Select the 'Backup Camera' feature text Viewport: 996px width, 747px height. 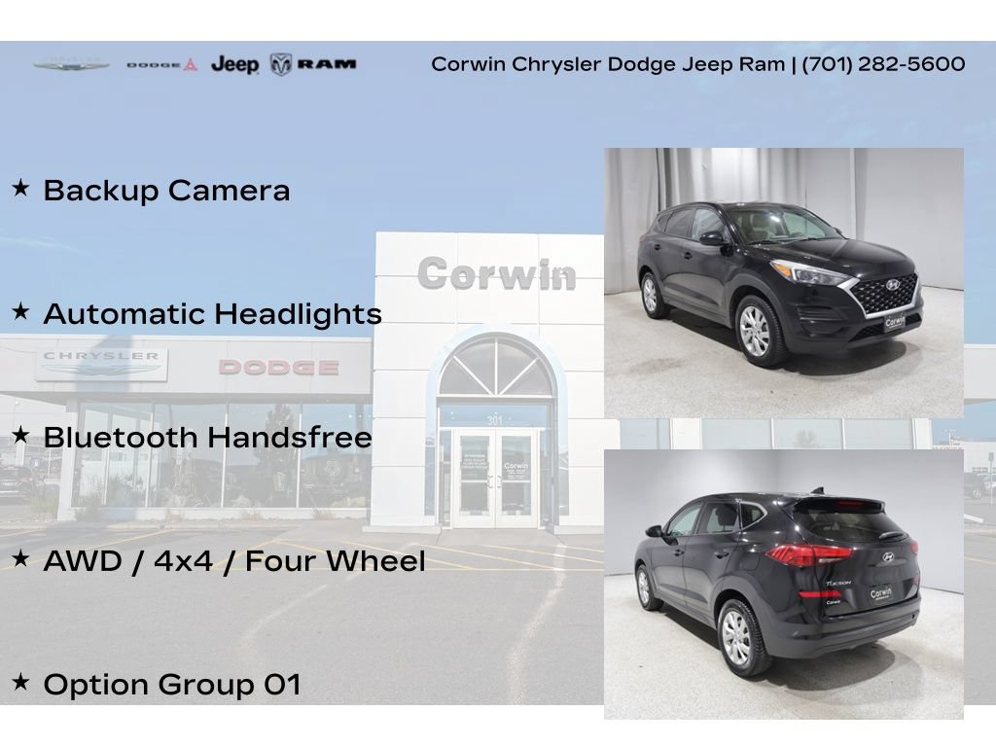coord(166,191)
